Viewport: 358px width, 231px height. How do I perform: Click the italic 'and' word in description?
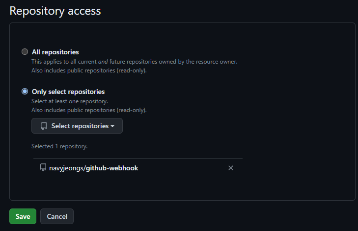(103, 62)
